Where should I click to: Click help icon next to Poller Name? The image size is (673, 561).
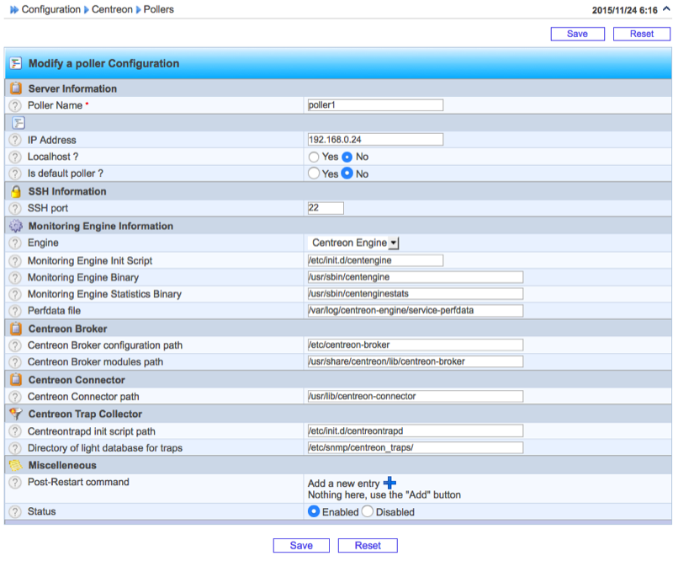click(15, 105)
